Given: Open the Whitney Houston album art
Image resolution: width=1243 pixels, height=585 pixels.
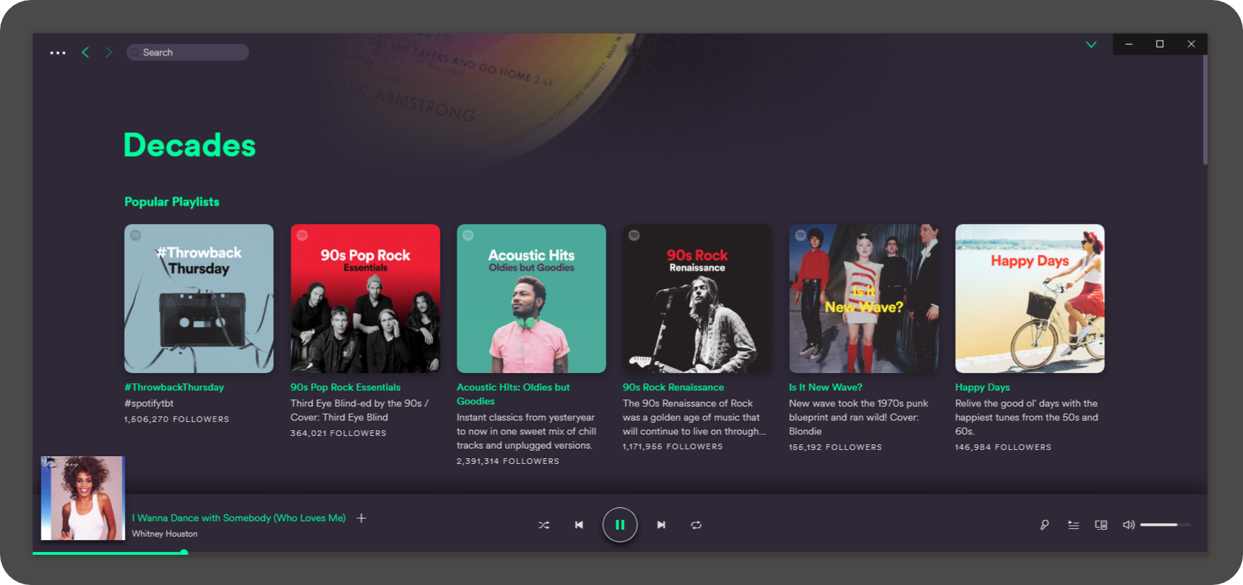Looking at the screenshot, I should click(83, 498).
